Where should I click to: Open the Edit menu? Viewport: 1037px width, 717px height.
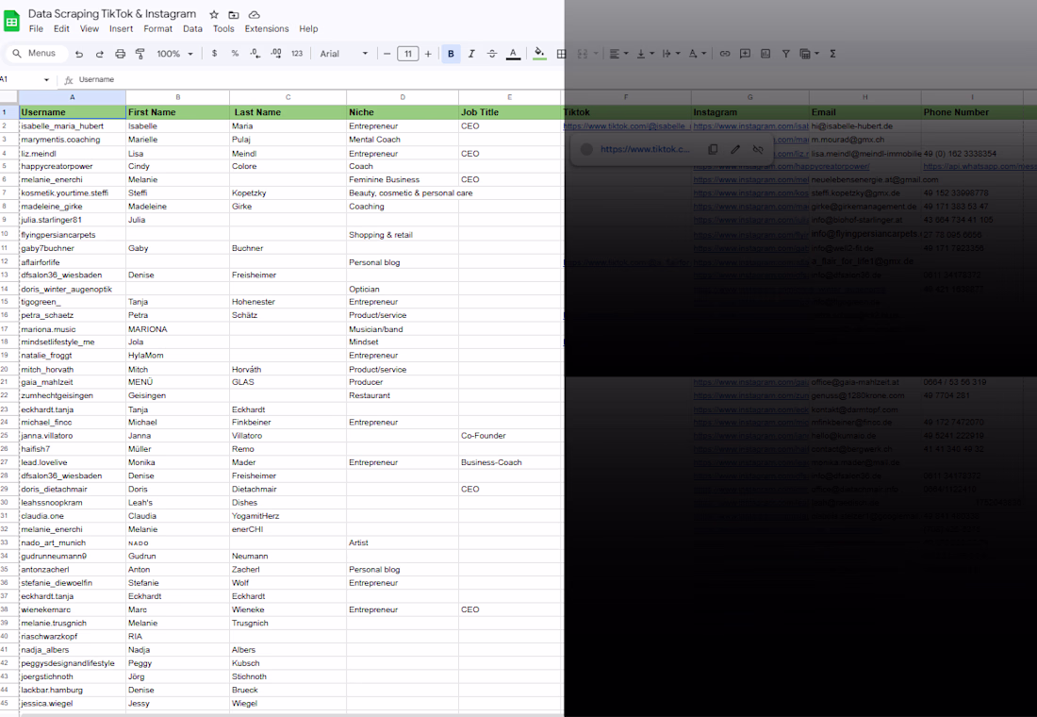click(x=61, y=29)
